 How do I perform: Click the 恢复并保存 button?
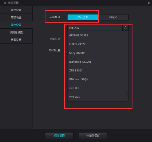[93, 136]
